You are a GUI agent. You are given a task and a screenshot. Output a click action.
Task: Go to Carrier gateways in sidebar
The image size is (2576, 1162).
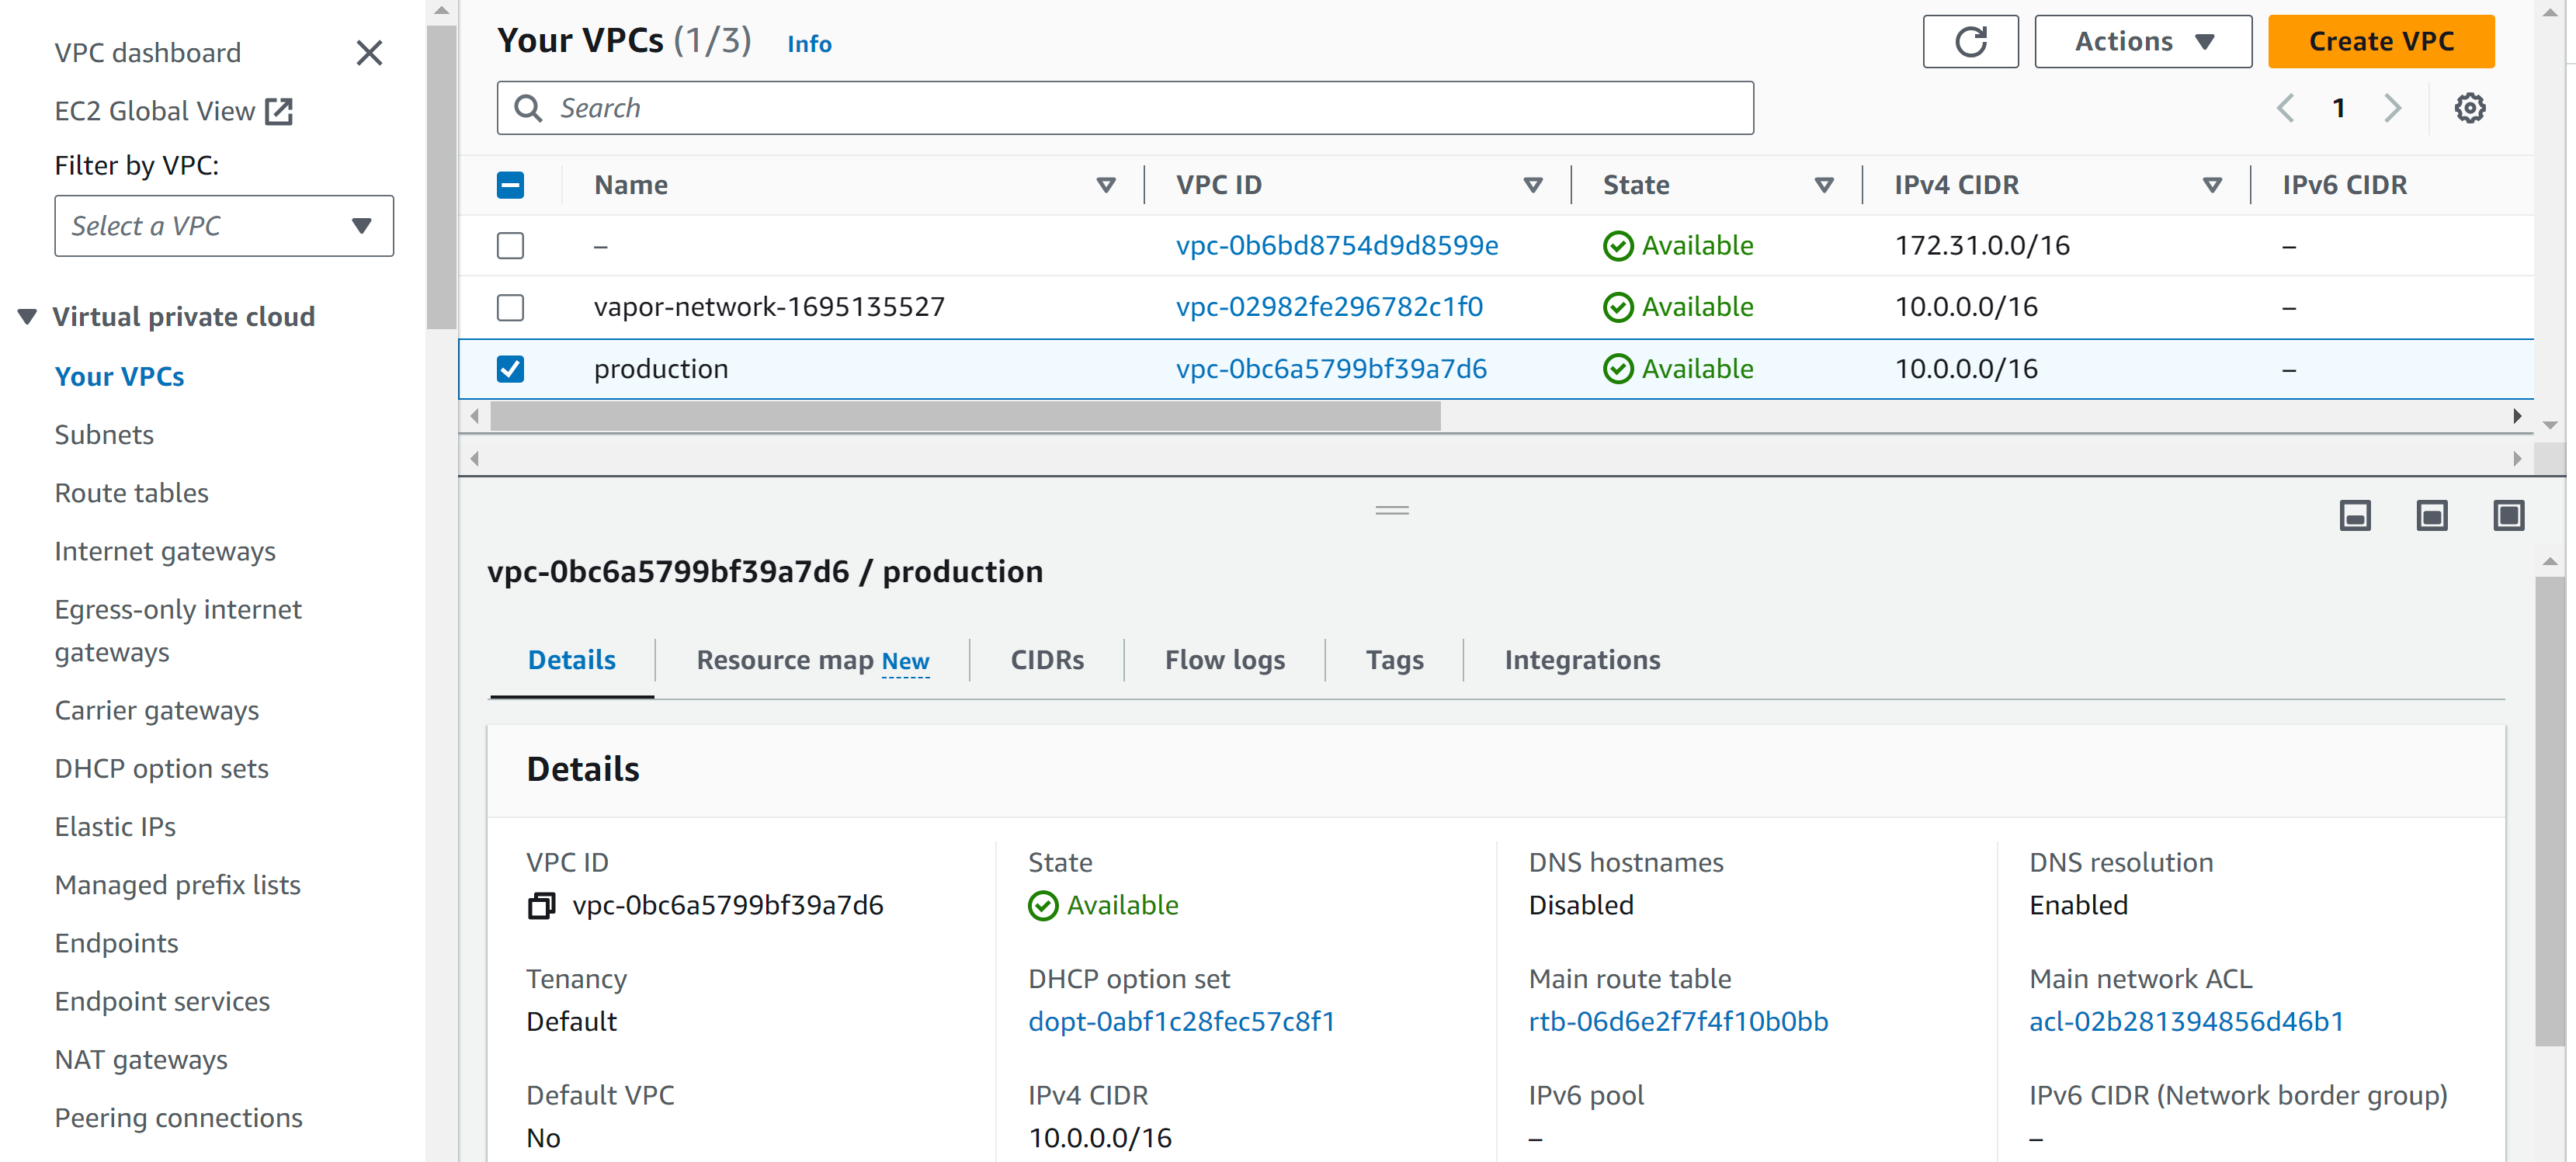[157, 711]
